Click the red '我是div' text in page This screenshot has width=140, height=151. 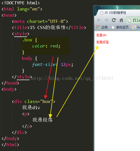click(101, 35)
